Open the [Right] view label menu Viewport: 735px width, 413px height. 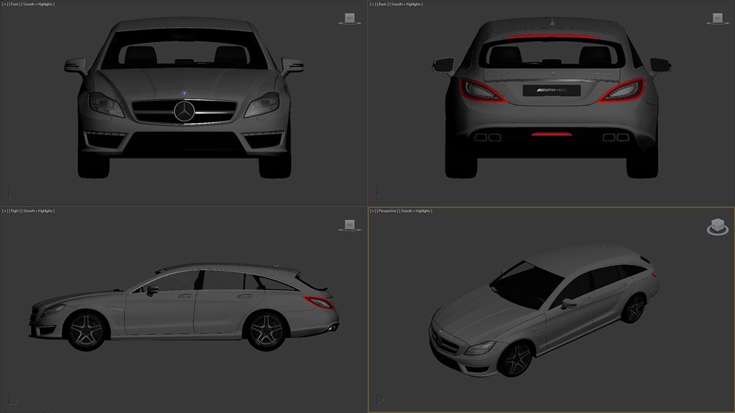click(x=15, y=211)
